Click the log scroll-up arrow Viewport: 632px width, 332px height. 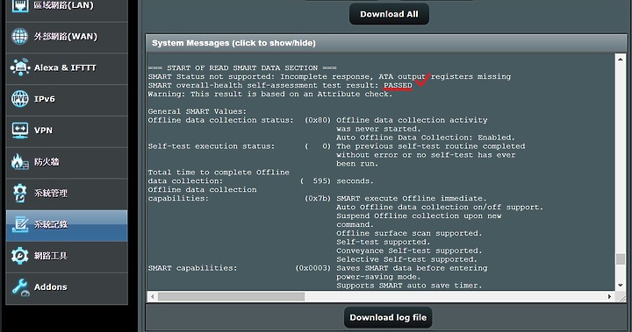coord(621,60)
